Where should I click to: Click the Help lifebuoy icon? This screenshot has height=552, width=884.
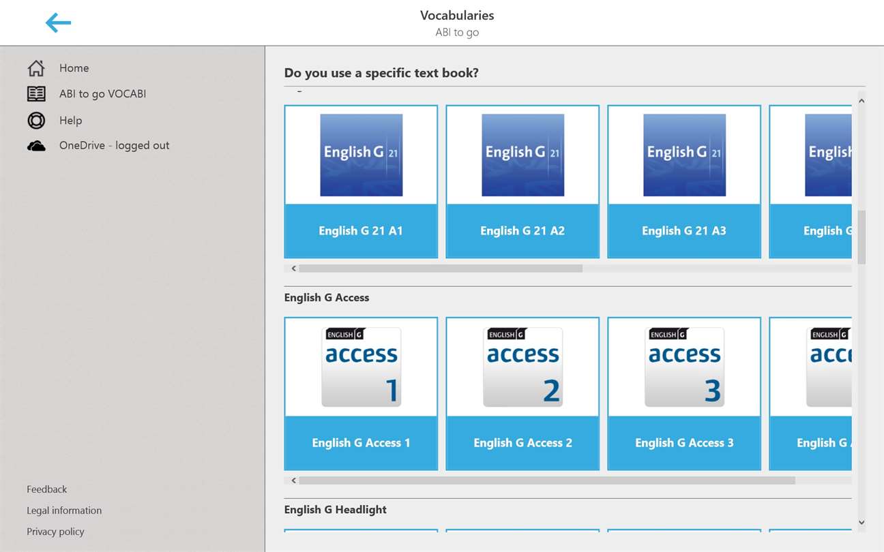coord(36,121)
